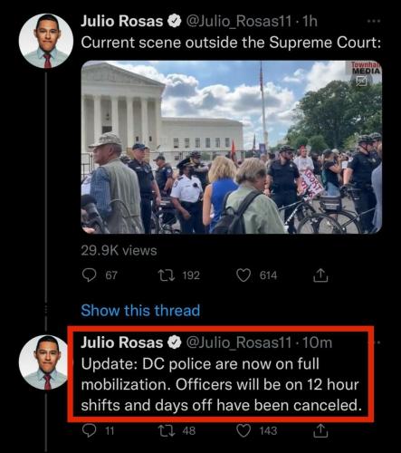Open Show this thread link

click(140, 311)
